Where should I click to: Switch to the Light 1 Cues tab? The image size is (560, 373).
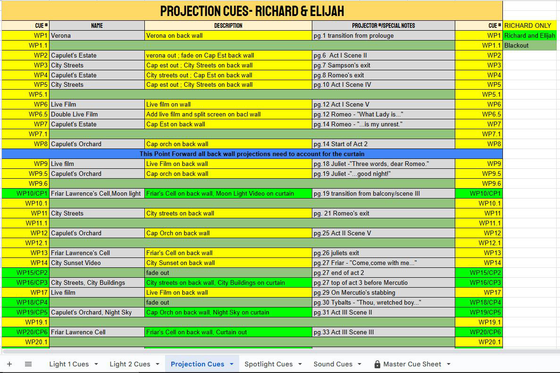69,364
